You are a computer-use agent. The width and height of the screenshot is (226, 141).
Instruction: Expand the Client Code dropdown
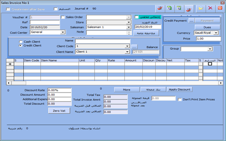coord(127,46)
